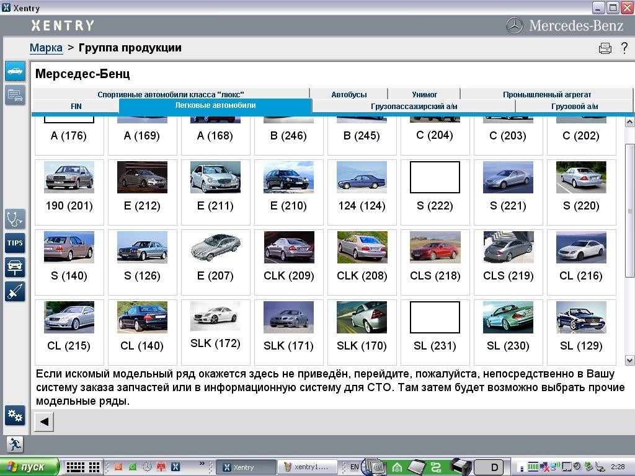Screen dimensions: 635x476
Task: Select the red CLS (218) image
Action: coord(435,247)
